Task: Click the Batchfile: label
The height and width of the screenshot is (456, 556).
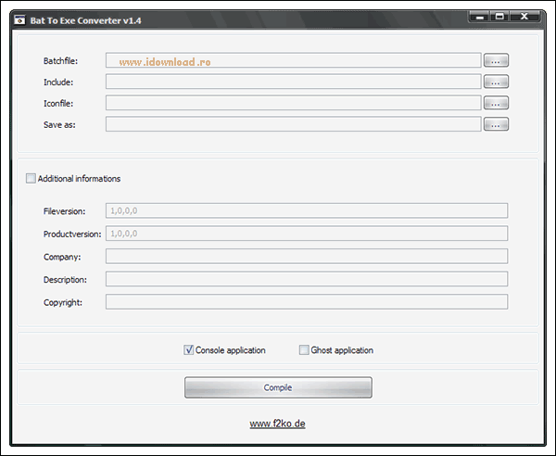Action: tap(60, 61)
